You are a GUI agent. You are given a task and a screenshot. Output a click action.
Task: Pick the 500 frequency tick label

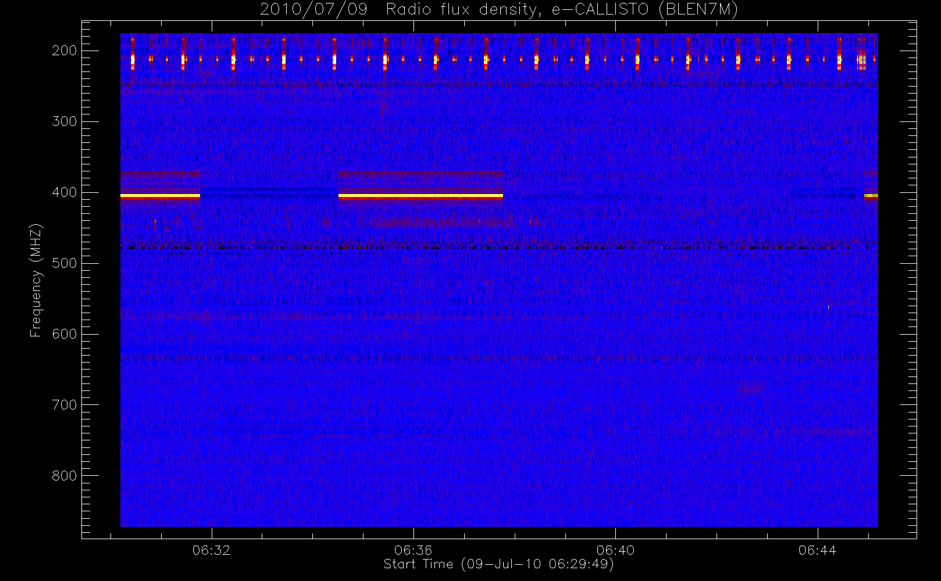[x=65, y=263]
